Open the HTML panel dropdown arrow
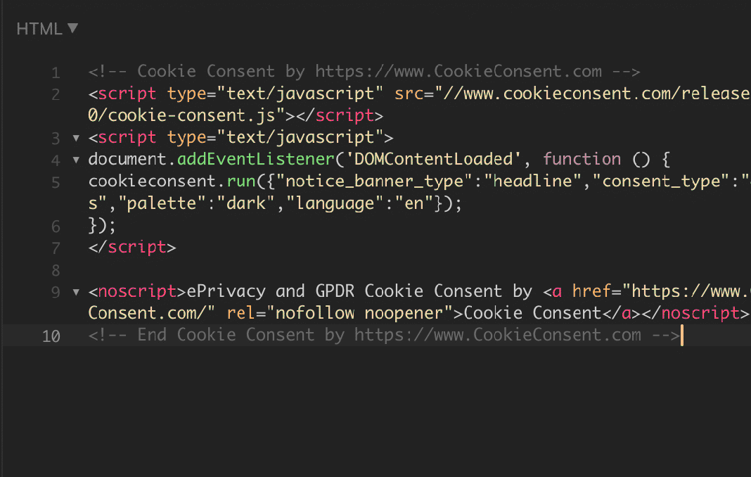Viewport: 751px width, 477px height. click(x=73, y=28)
